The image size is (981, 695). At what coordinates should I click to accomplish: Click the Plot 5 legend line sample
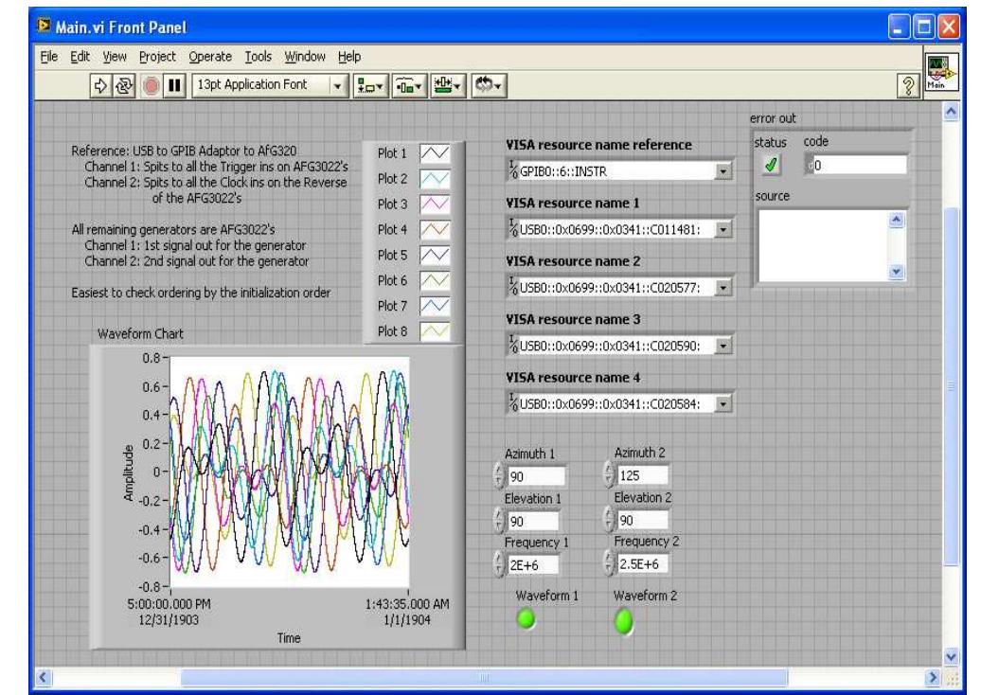tap(435, 256)
